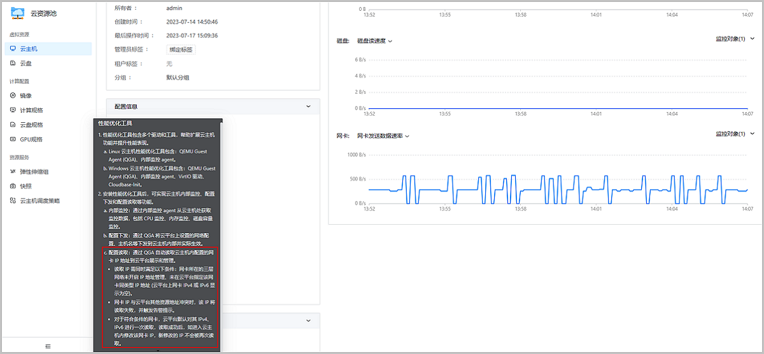Expand 监控对象(1) dropdown for the 磁盘 chart

[x=735, y=39]
